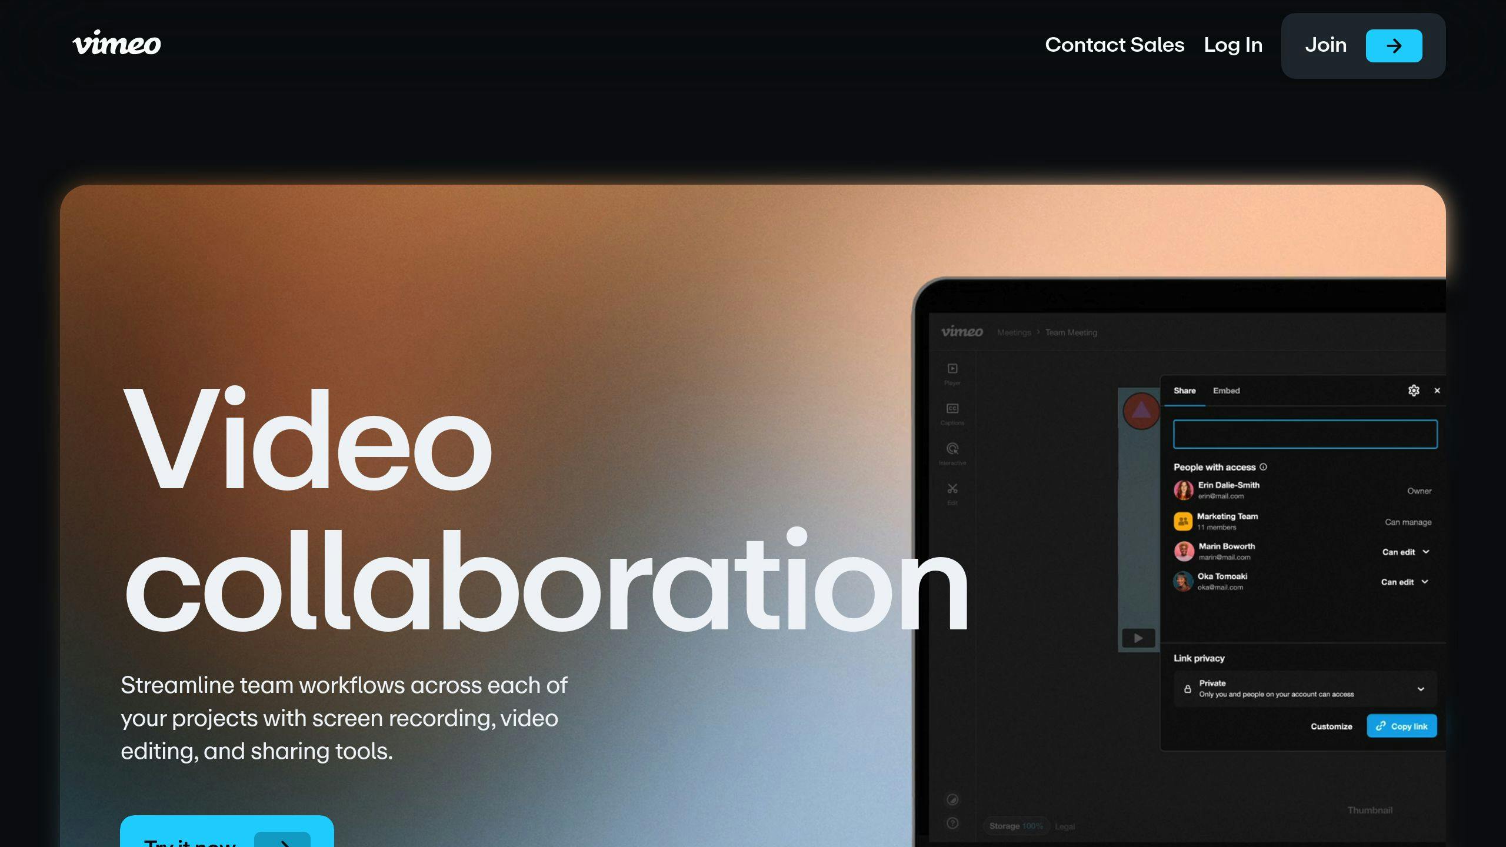The image size is (1506, 847).
Task: Click the Link privacy label
Action: (x=1199, y=658)
